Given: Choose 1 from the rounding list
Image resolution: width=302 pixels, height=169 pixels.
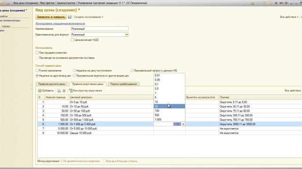Looking at the screenshot, I should [169, 93].
